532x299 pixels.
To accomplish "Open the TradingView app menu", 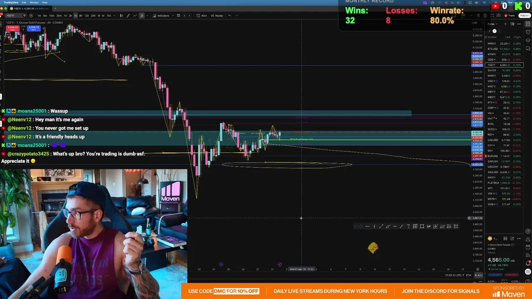I will point(11,2).
